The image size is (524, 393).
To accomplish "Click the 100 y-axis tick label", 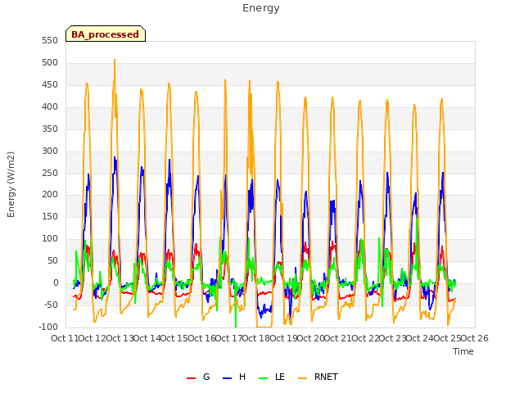I will pos(50,238).
